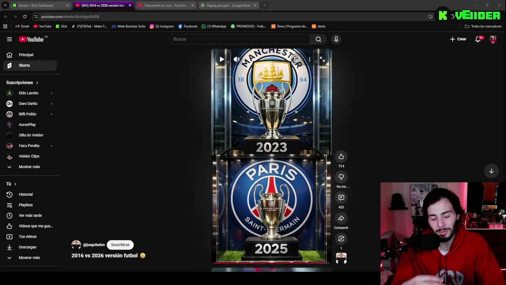Viewport: 506px width, 285px height.
Task: Go to next Short with down arrow
Action: pos(491,171)
